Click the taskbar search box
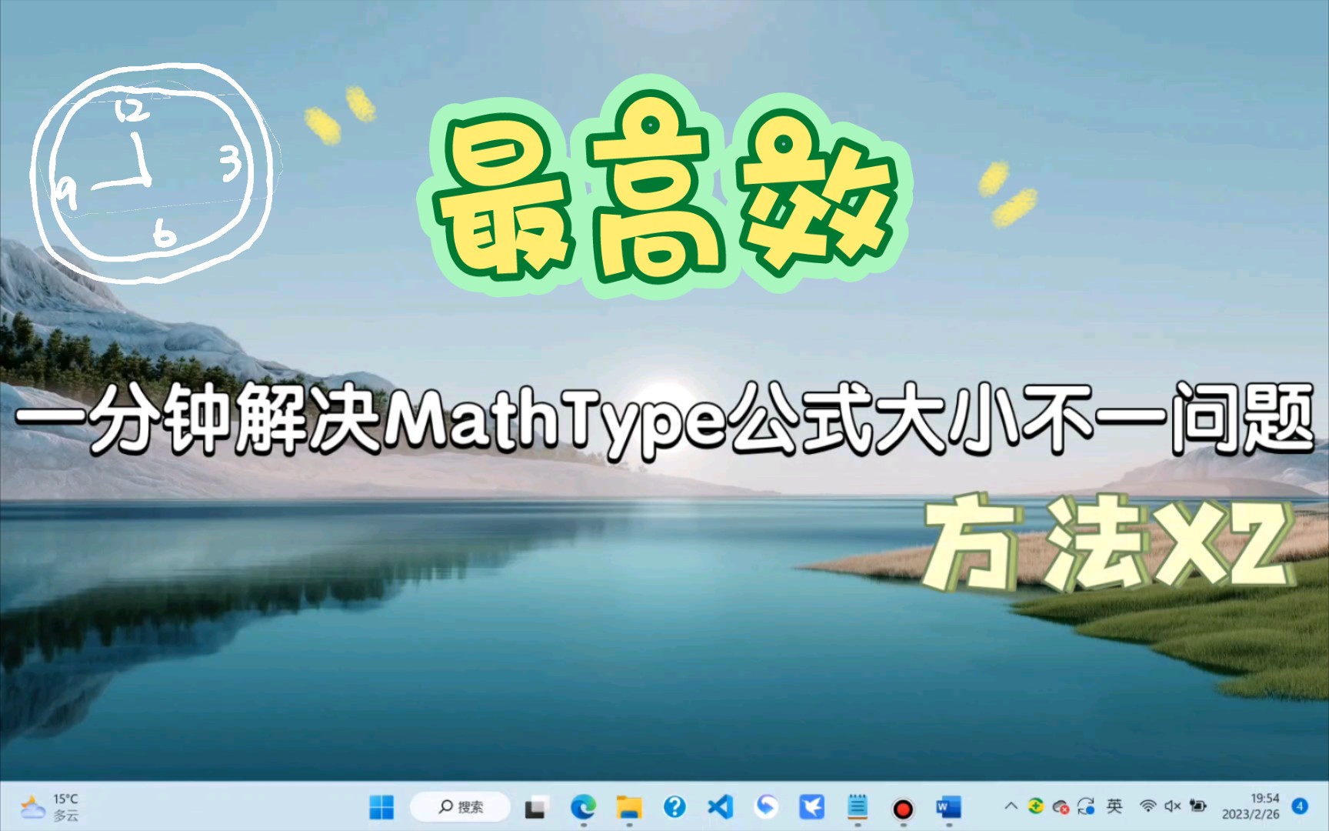1329x831 pixels. click(461, 807)
